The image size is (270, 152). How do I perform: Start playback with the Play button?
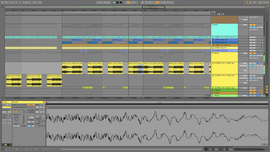114,2
